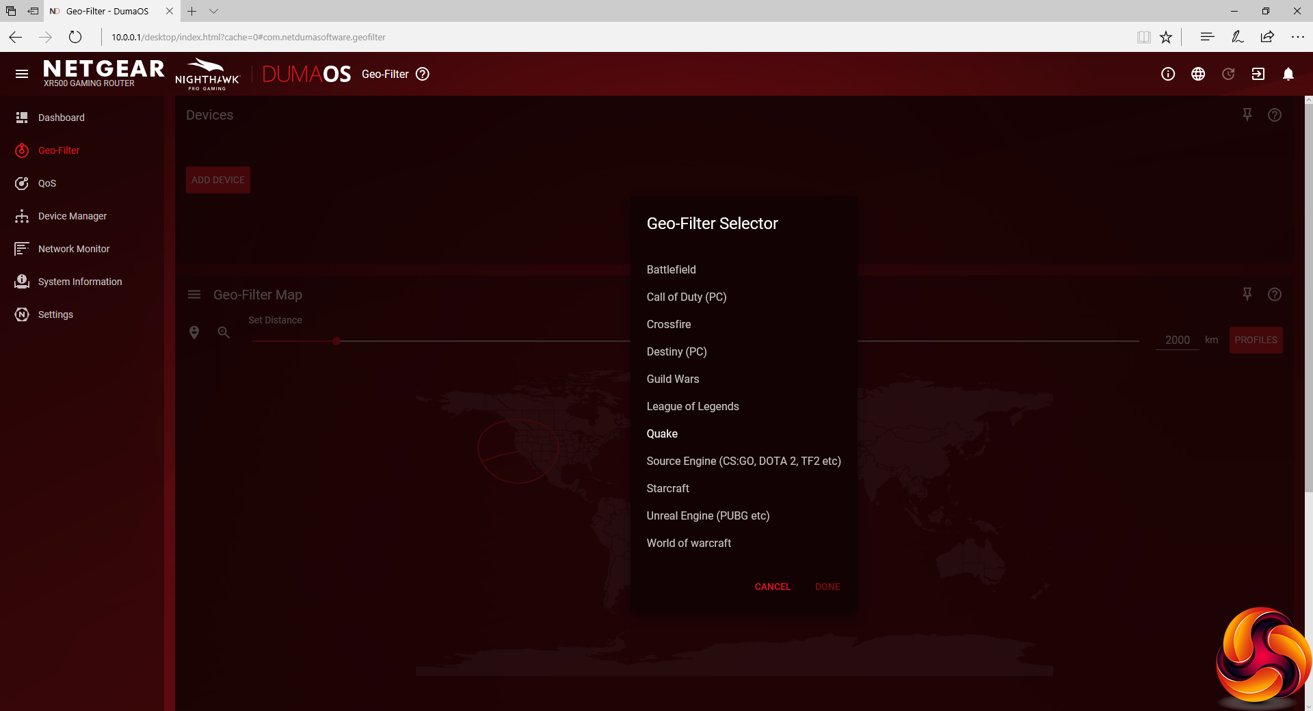The width and height of the screenshot is (1313, 711).
Task: Open help for Geo-Filter Map panel
Action: click(1275, 295)
